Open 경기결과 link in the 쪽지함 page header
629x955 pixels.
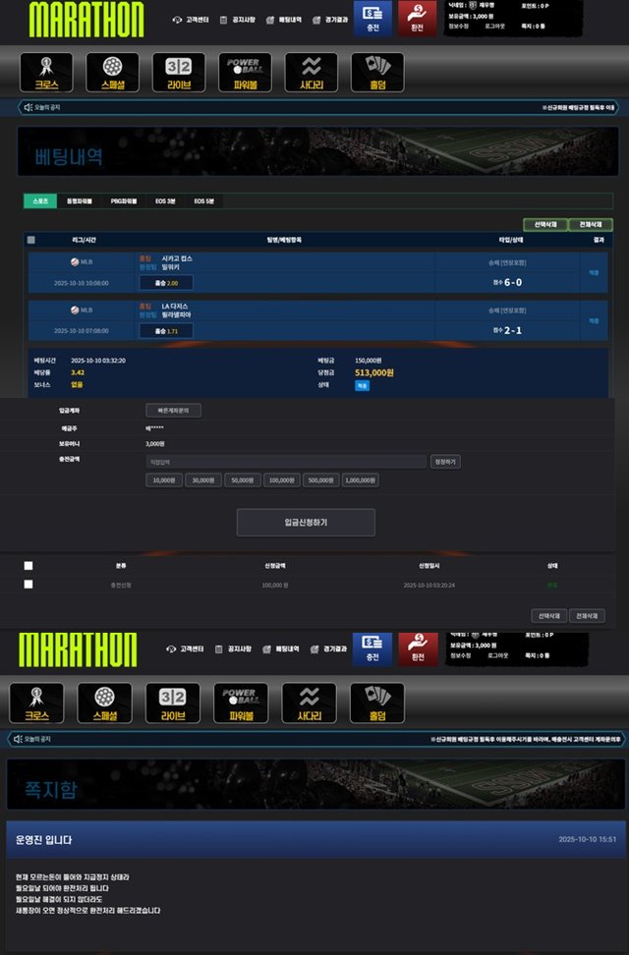[x=328, y=649]
